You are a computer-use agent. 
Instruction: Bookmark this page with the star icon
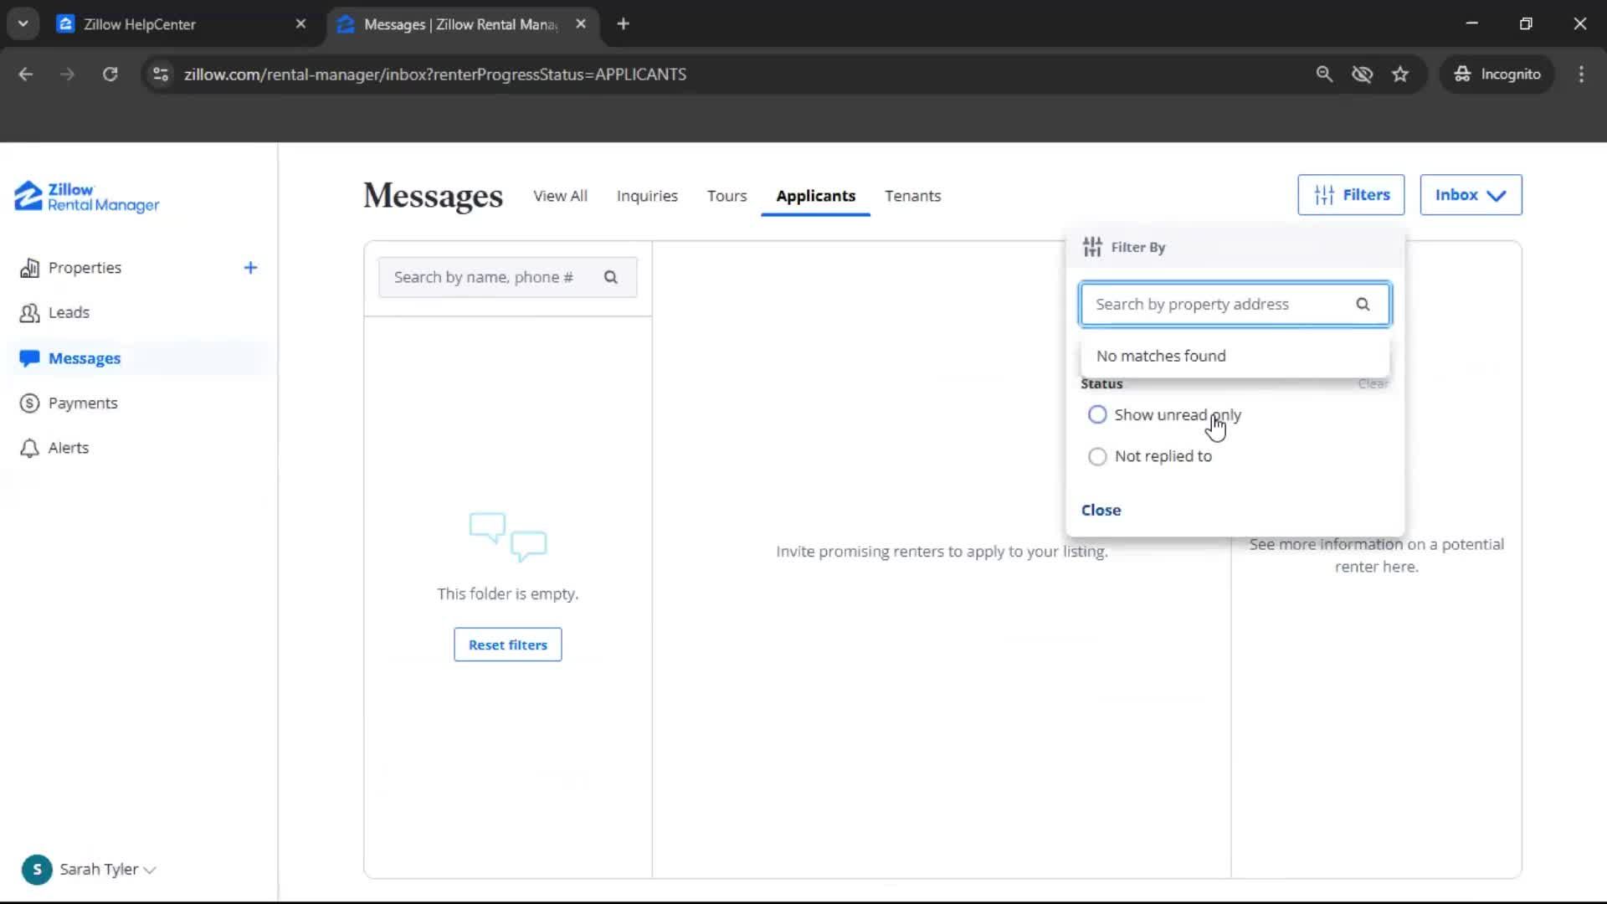click(1400, 74)
